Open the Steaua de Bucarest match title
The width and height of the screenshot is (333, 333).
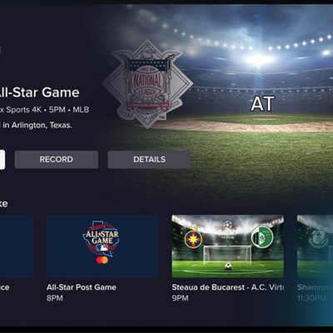pos(227,287)
